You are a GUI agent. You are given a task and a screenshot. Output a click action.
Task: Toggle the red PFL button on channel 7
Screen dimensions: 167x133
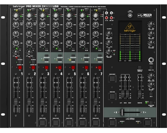click(x=100, y=67)
